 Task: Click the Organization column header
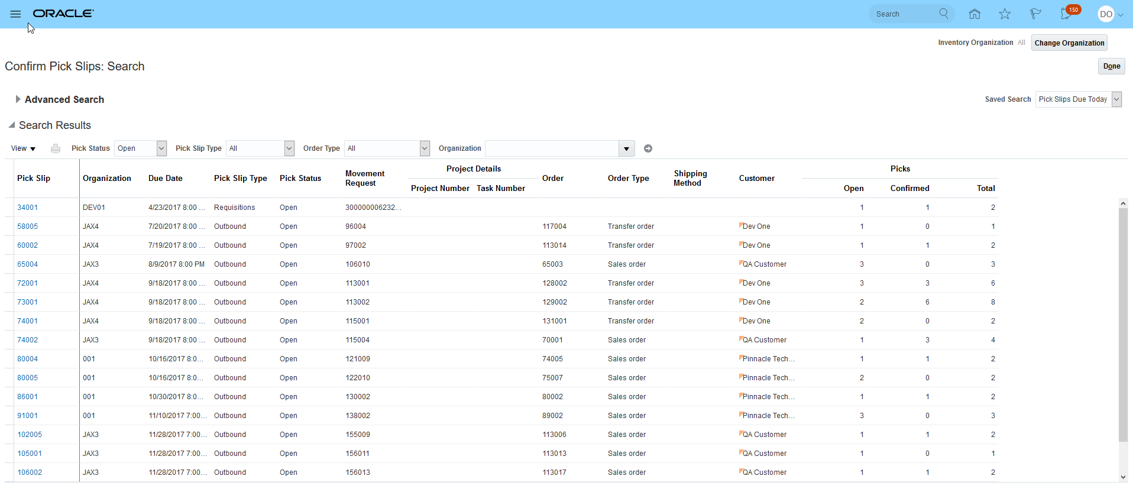point(107,178)
